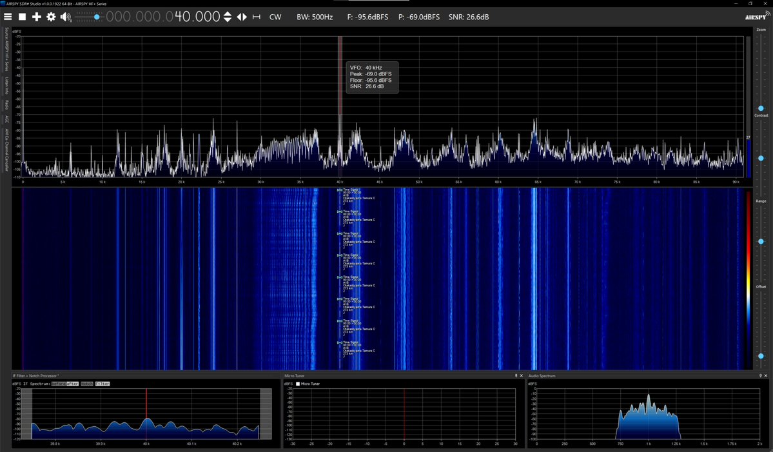Open the CW mode selector
The height and width of the screenshot is (452, 773).
pos(275,17)
